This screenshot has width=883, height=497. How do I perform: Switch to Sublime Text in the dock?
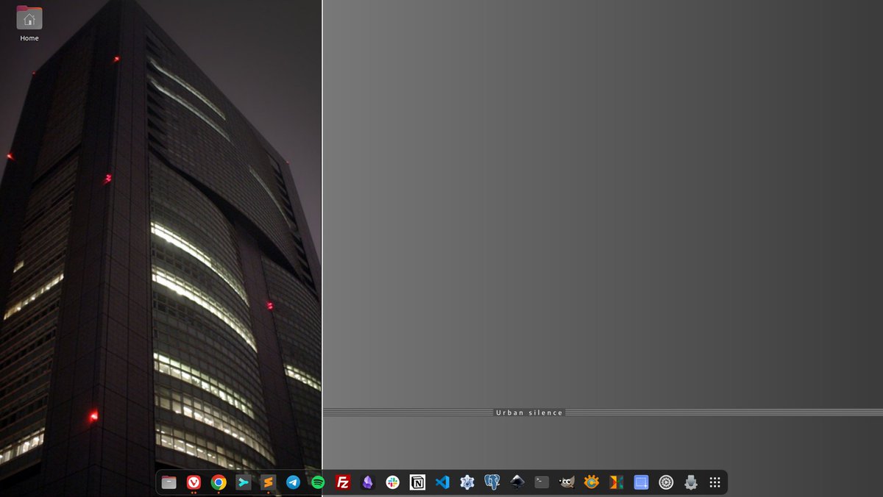(x=269, y=482)
